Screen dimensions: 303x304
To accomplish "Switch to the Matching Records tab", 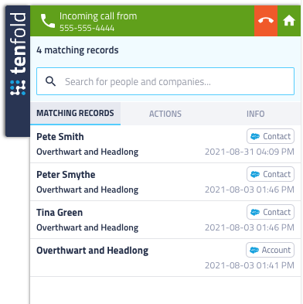I will [75, 114].
